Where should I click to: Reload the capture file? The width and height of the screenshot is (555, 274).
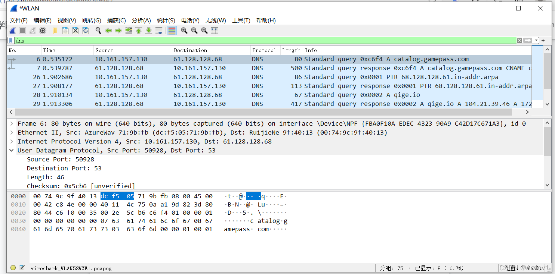[x=85, y=31]
